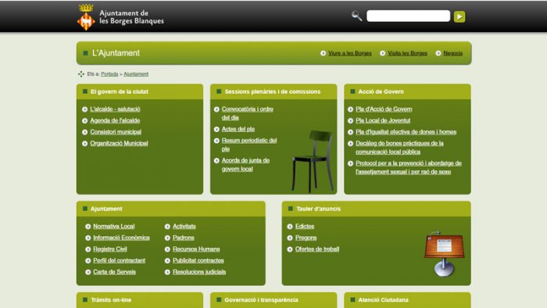Go to Portada in the breadcrumb
Screen dimensions: 547x308
coord(109,74)
